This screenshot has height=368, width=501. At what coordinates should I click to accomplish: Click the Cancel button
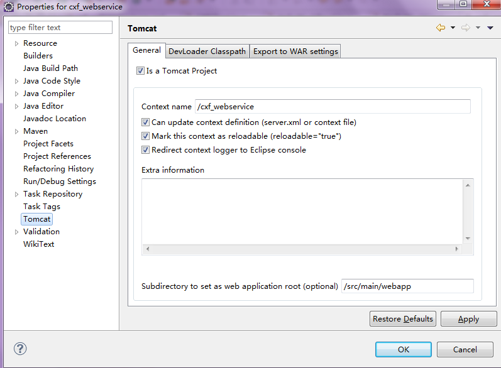(x=465, y=350)
